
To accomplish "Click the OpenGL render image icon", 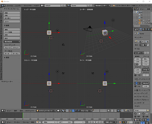I will tap(126, 111).
